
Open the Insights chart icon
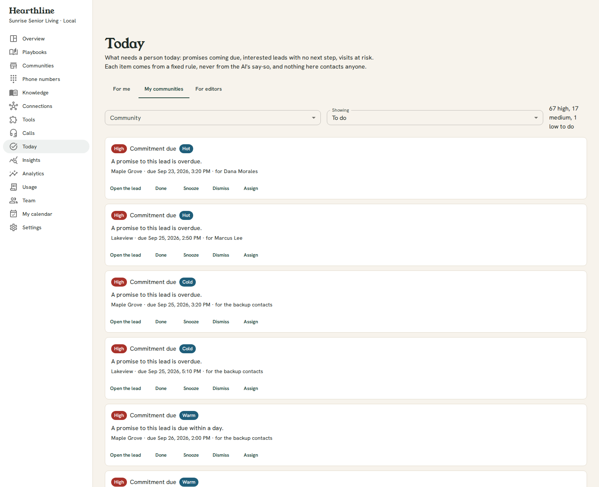[13, 160]
